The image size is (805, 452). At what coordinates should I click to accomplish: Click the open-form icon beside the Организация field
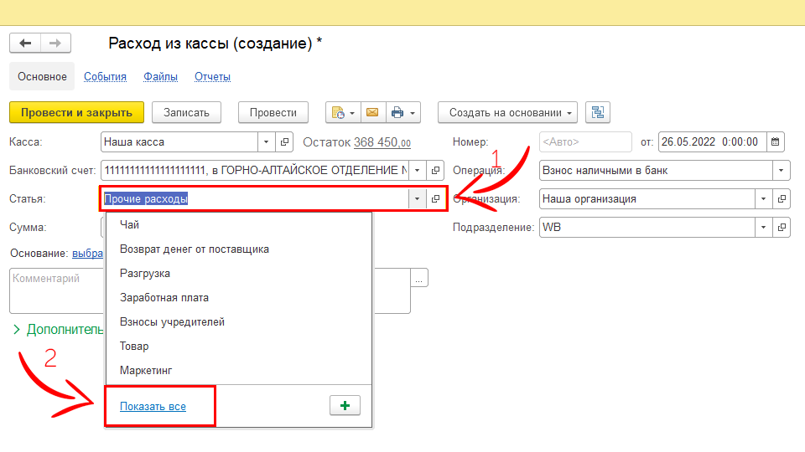[x=782, y=199]
